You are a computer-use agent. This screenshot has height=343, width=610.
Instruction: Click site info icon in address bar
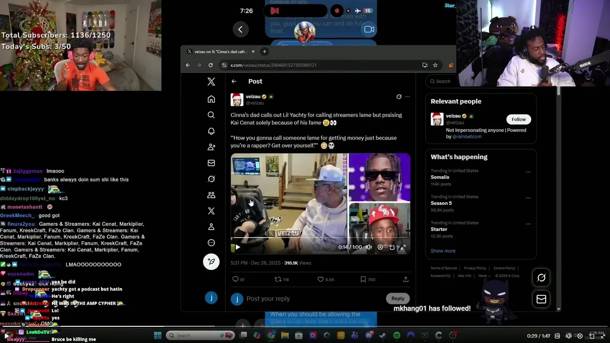point(224,65)
